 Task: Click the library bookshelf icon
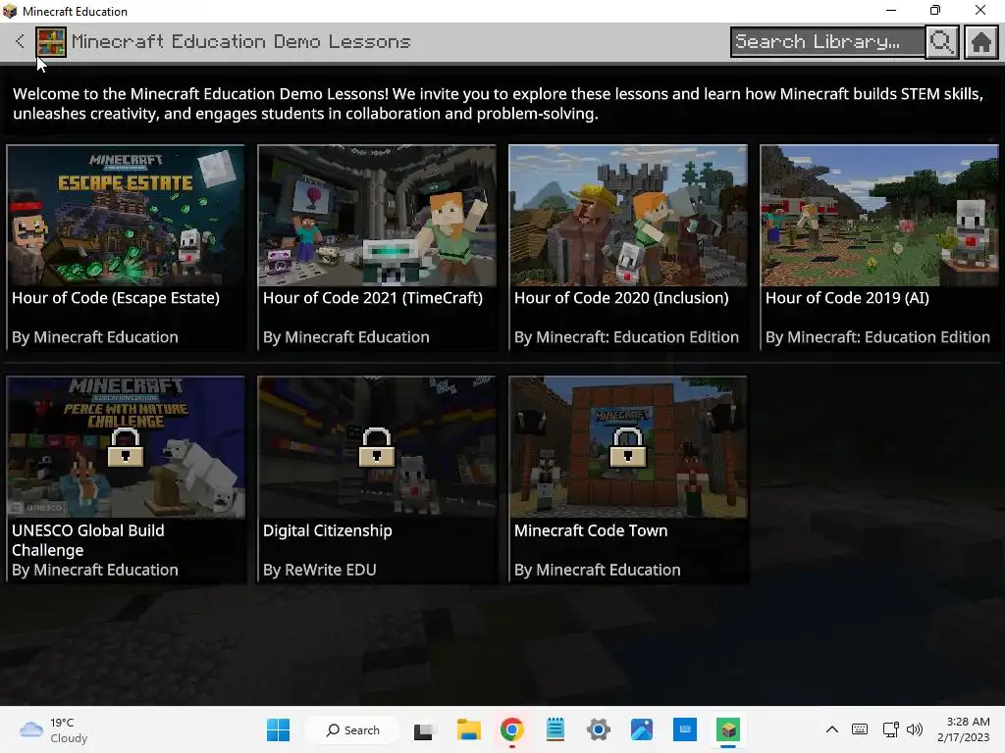51,42
